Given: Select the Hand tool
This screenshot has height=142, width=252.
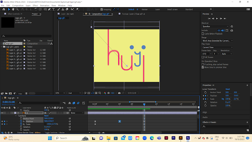Looking at the screenshot, I should [x=13, y=9].
